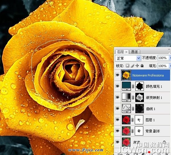Click chain link of 颜色填充 1 layer

[x=133, y=86]
